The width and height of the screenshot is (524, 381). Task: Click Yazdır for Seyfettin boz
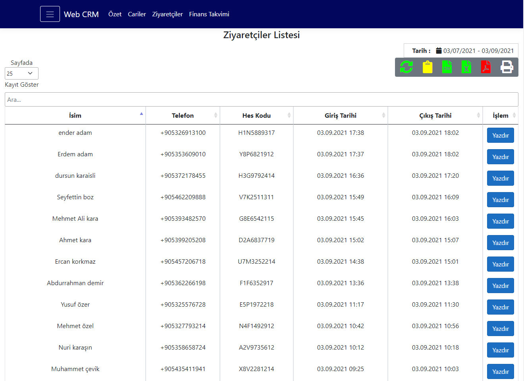(501, 200)
